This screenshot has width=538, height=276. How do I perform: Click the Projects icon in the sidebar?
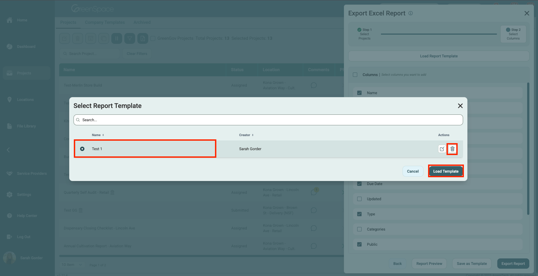(x=10, y=73)
